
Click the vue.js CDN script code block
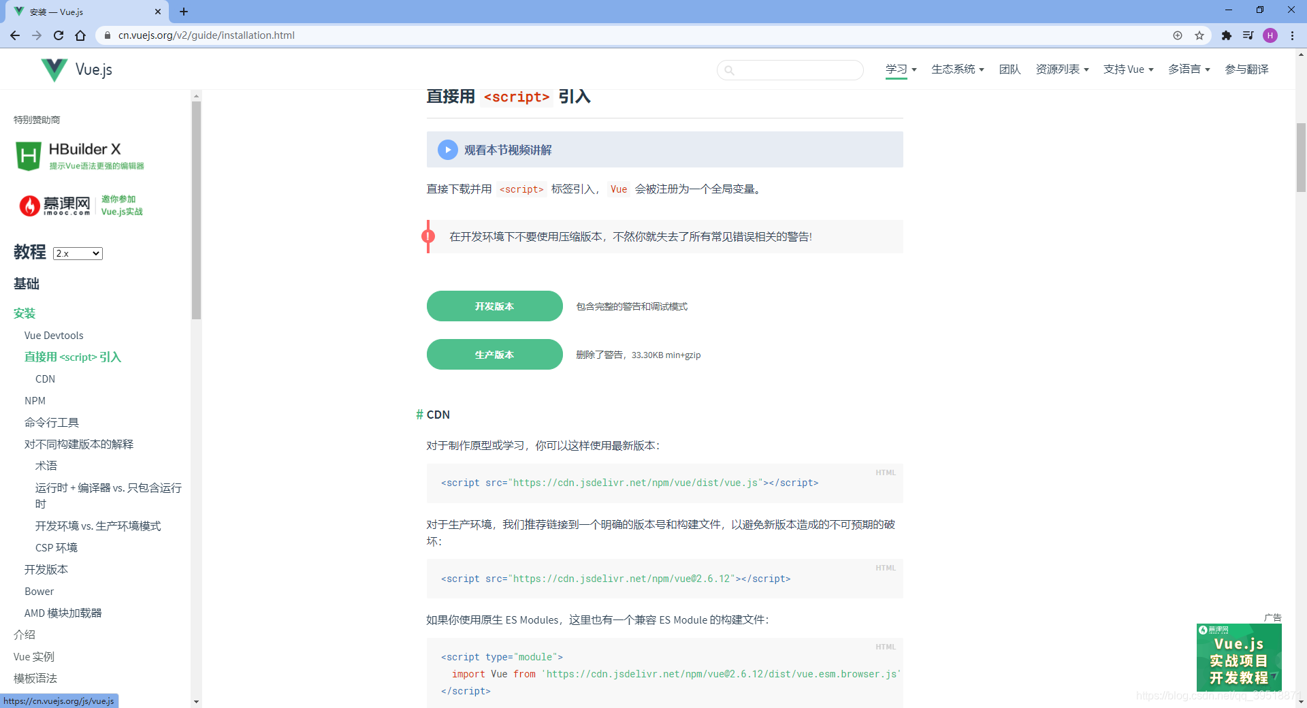pyautogui.click(x=664, y=483)
